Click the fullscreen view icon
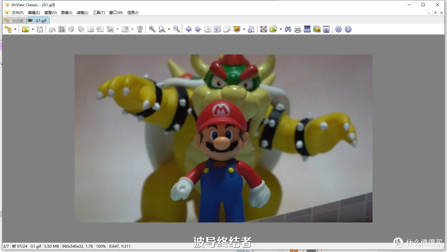The width and height of the screenshot is (447, 252). point(263,29)
